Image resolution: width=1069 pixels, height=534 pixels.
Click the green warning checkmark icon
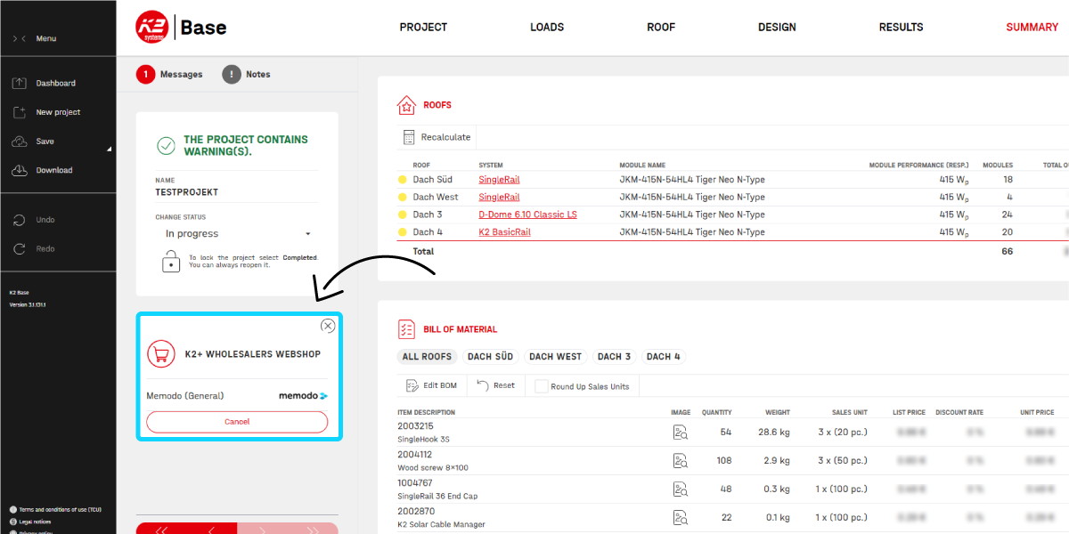[x=166, y=146]
